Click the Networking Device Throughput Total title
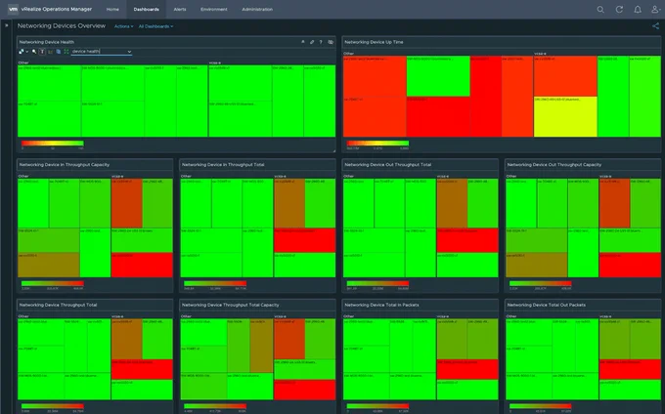 point(58,305)
